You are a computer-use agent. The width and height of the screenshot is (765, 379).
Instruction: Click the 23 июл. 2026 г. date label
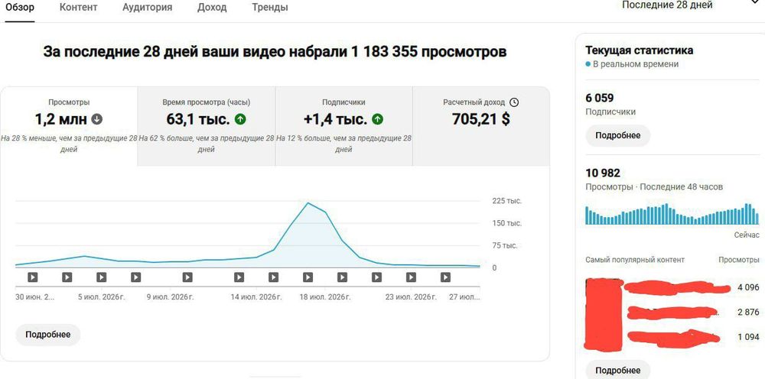tap(411, 296)
